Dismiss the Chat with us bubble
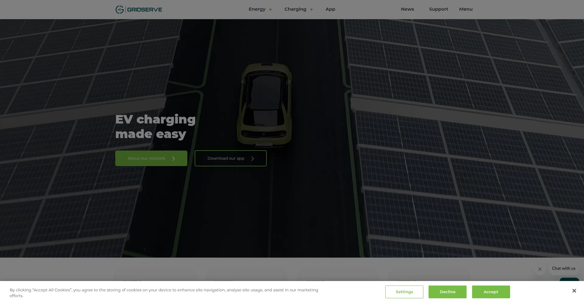 pyautogui.click(x=540, y=269)
